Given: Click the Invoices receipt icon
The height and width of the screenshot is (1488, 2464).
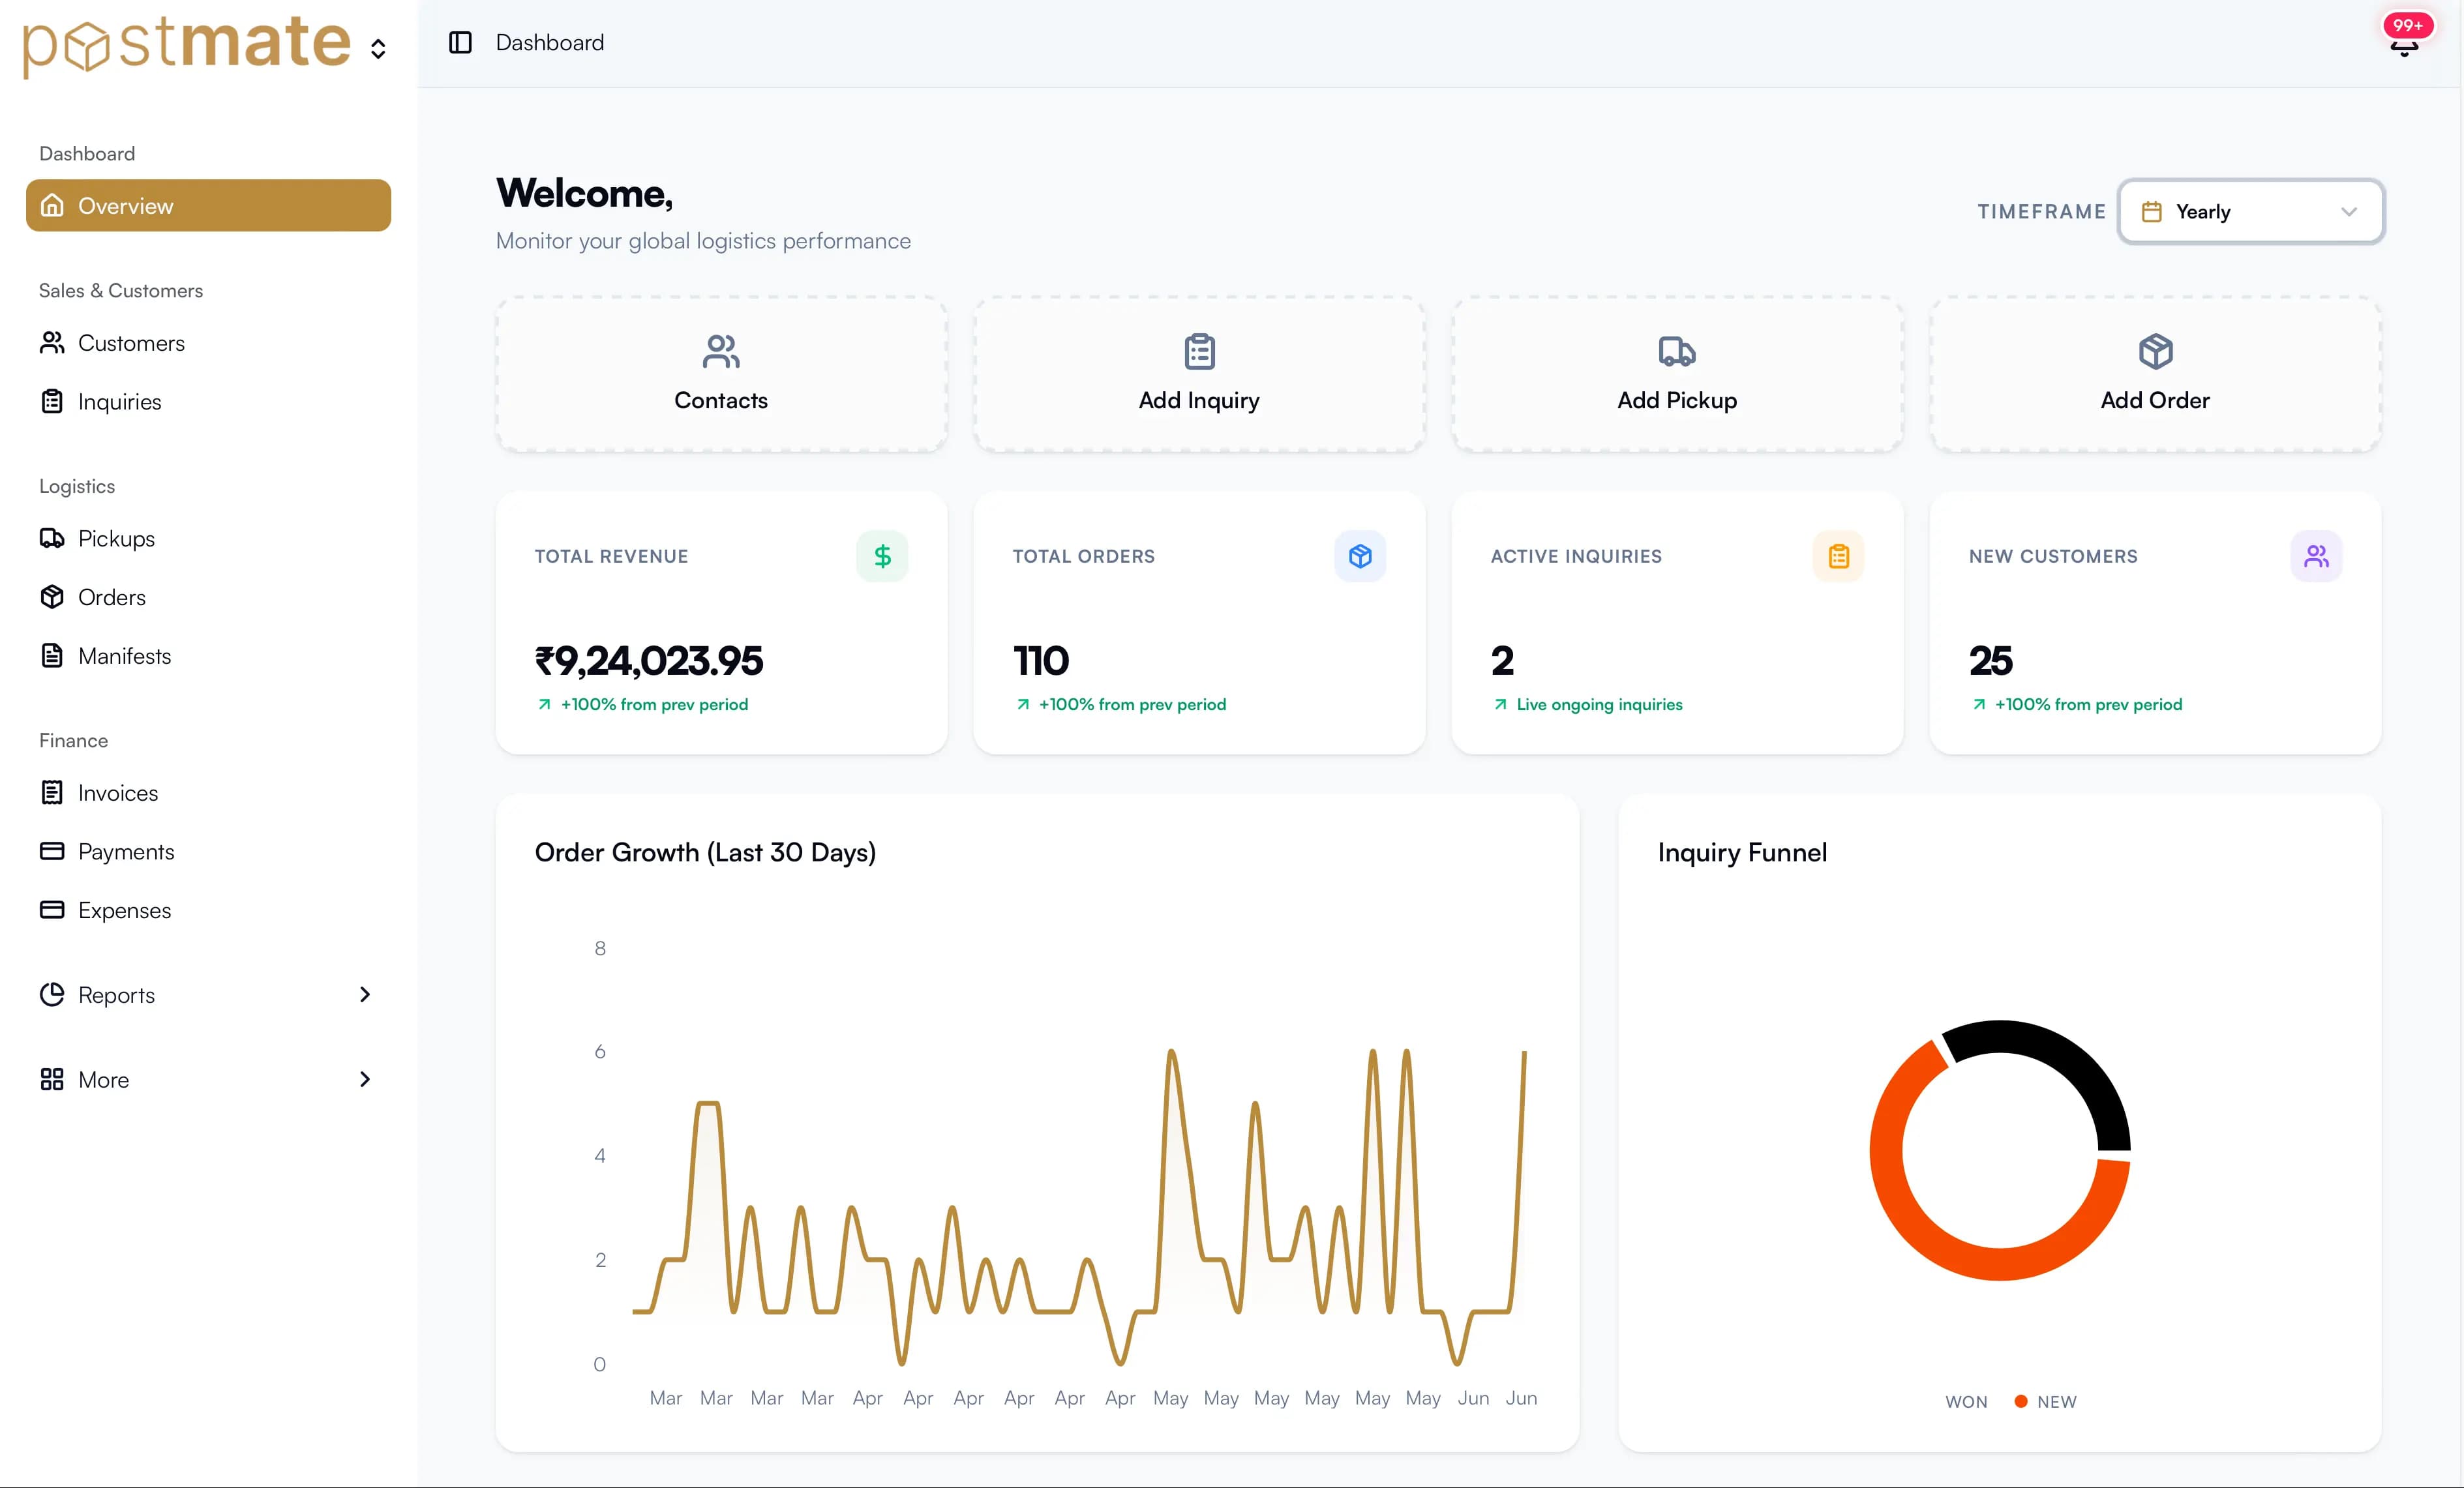Looking at the screenshot, I should [x=52, y=792].
